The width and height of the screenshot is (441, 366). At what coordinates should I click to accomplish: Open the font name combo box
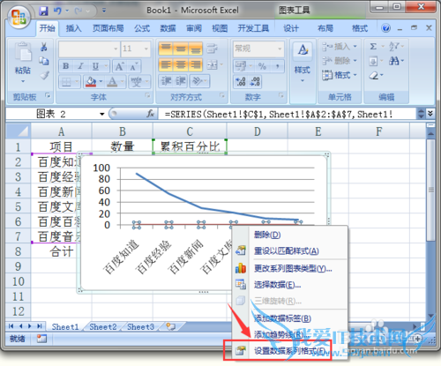89,49
